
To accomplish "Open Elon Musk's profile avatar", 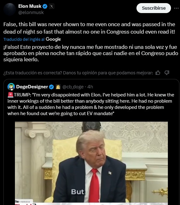I will point(10,9).
